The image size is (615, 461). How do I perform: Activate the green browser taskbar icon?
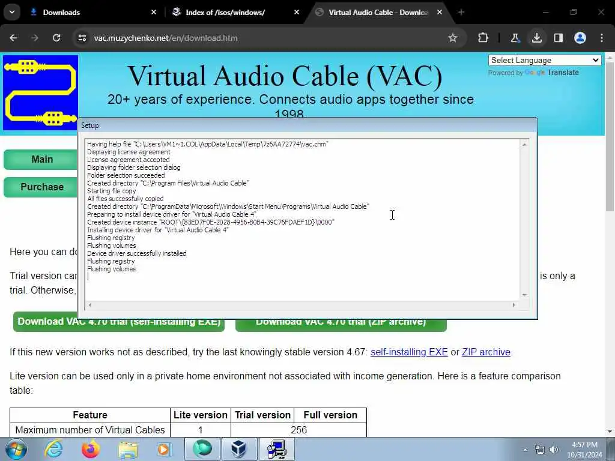coord(202,449)
